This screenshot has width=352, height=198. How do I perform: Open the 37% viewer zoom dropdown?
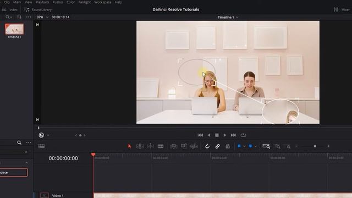click(x=42, y=17)
